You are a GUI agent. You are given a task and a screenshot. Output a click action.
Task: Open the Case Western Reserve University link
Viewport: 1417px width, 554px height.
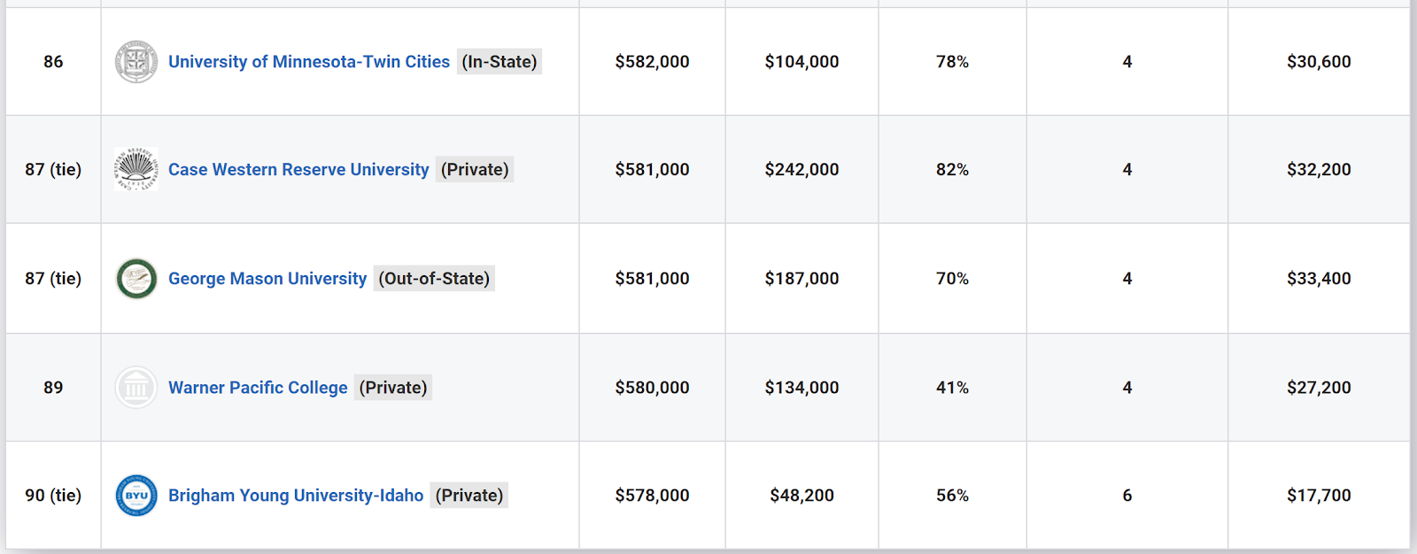click(298, 169)
